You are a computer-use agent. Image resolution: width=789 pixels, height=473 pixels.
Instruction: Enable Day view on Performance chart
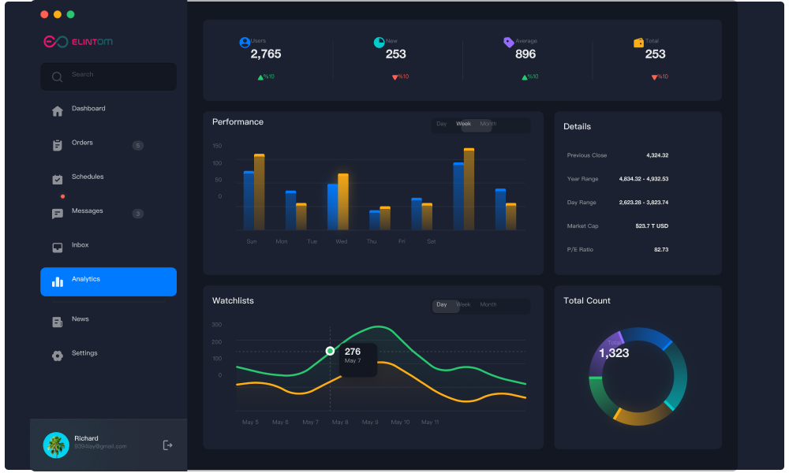click(x=441, y=124)
